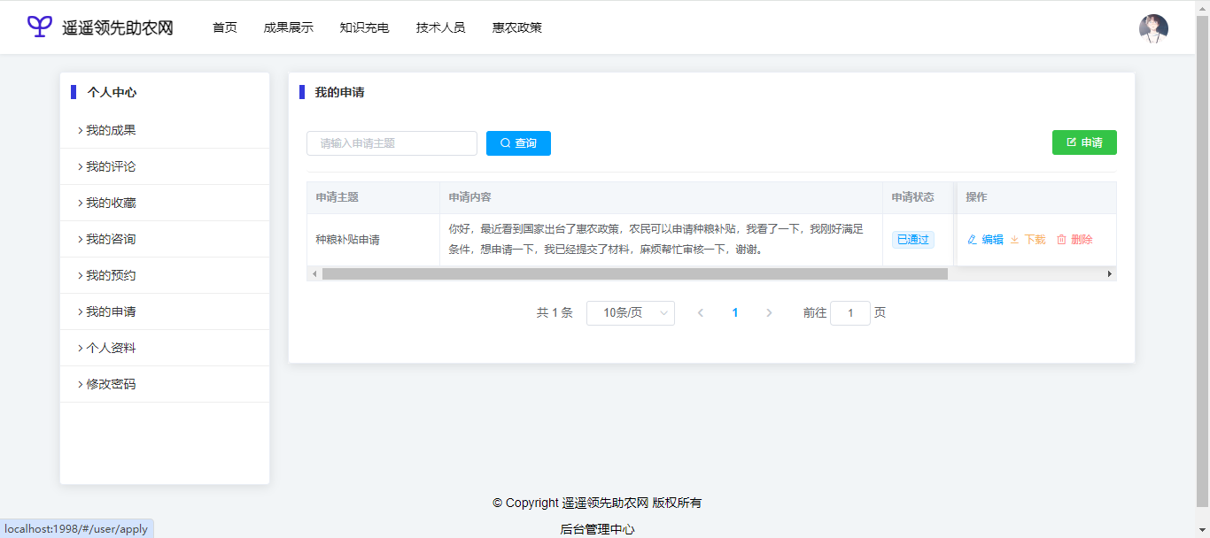This screenshot has width=1210, height=538.
Task: Open the 成果展示 navigation menu
Action: tap(288, 27)
